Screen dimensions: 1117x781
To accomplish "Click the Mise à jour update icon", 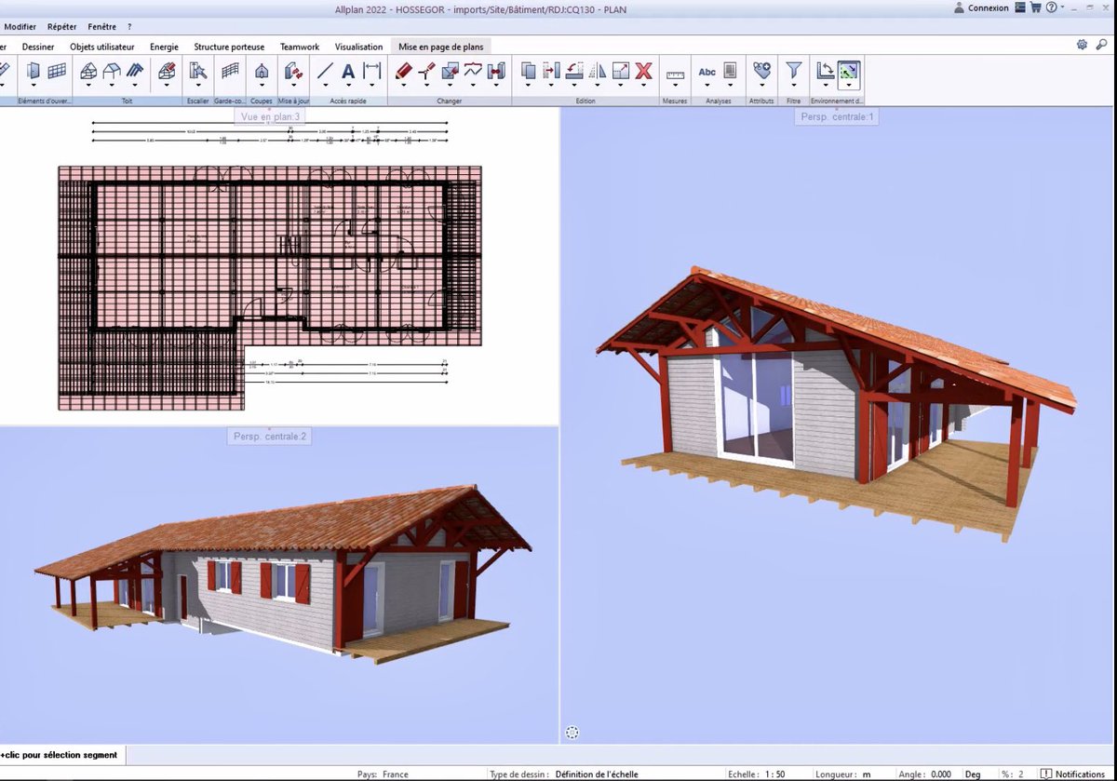I will click(x=292, y=71).
